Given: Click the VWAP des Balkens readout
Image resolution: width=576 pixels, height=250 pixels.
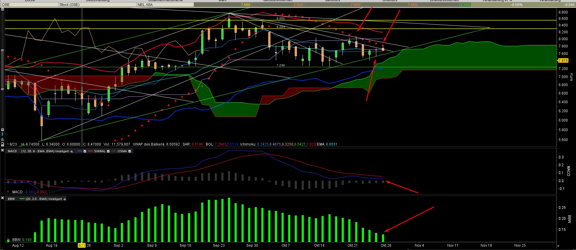Looking at the screenshot, I should click(156, 144).
